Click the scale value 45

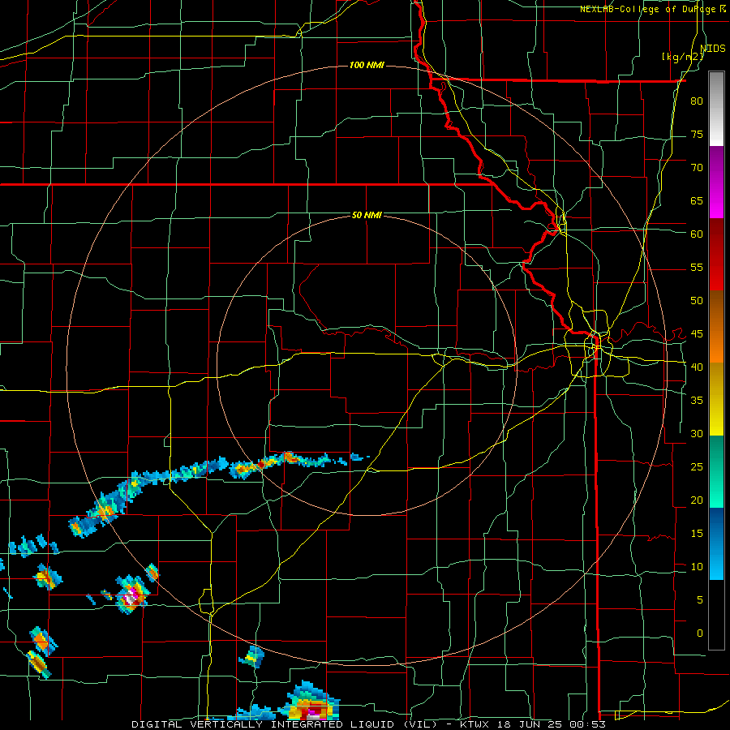(x=697, y=334)
